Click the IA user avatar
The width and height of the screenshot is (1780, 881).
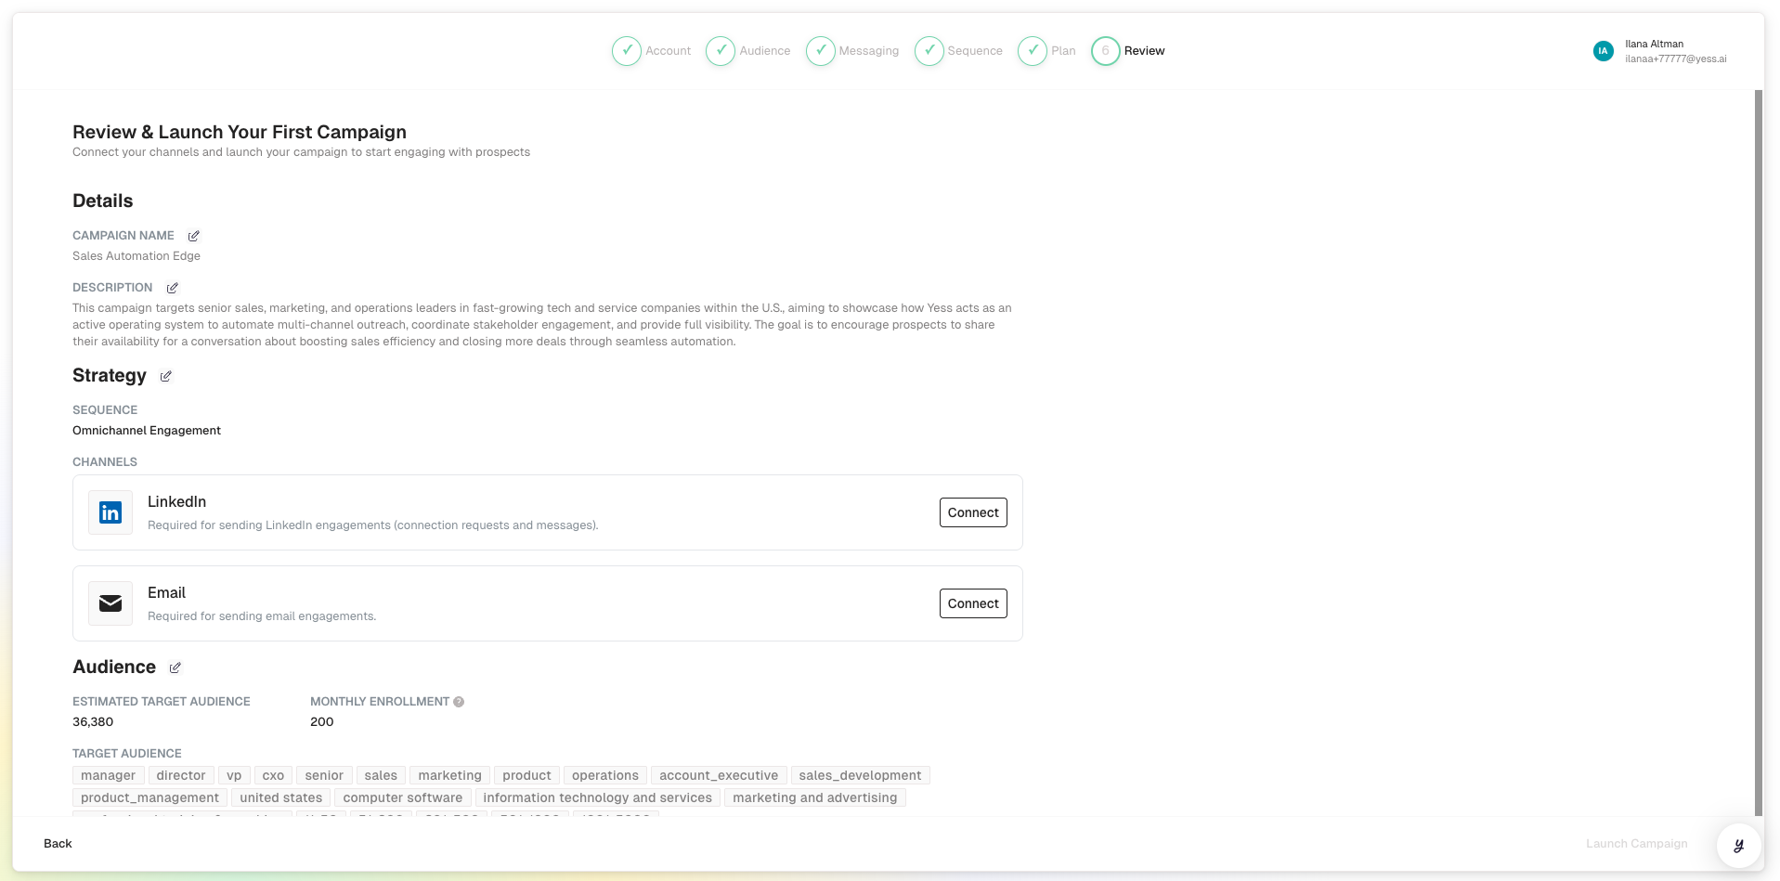[1603, 51]
